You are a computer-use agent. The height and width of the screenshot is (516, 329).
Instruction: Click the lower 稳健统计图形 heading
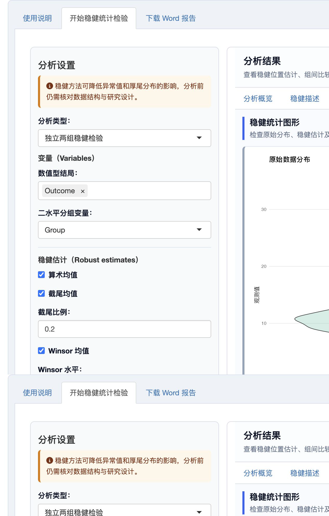[x=274, y=497]
